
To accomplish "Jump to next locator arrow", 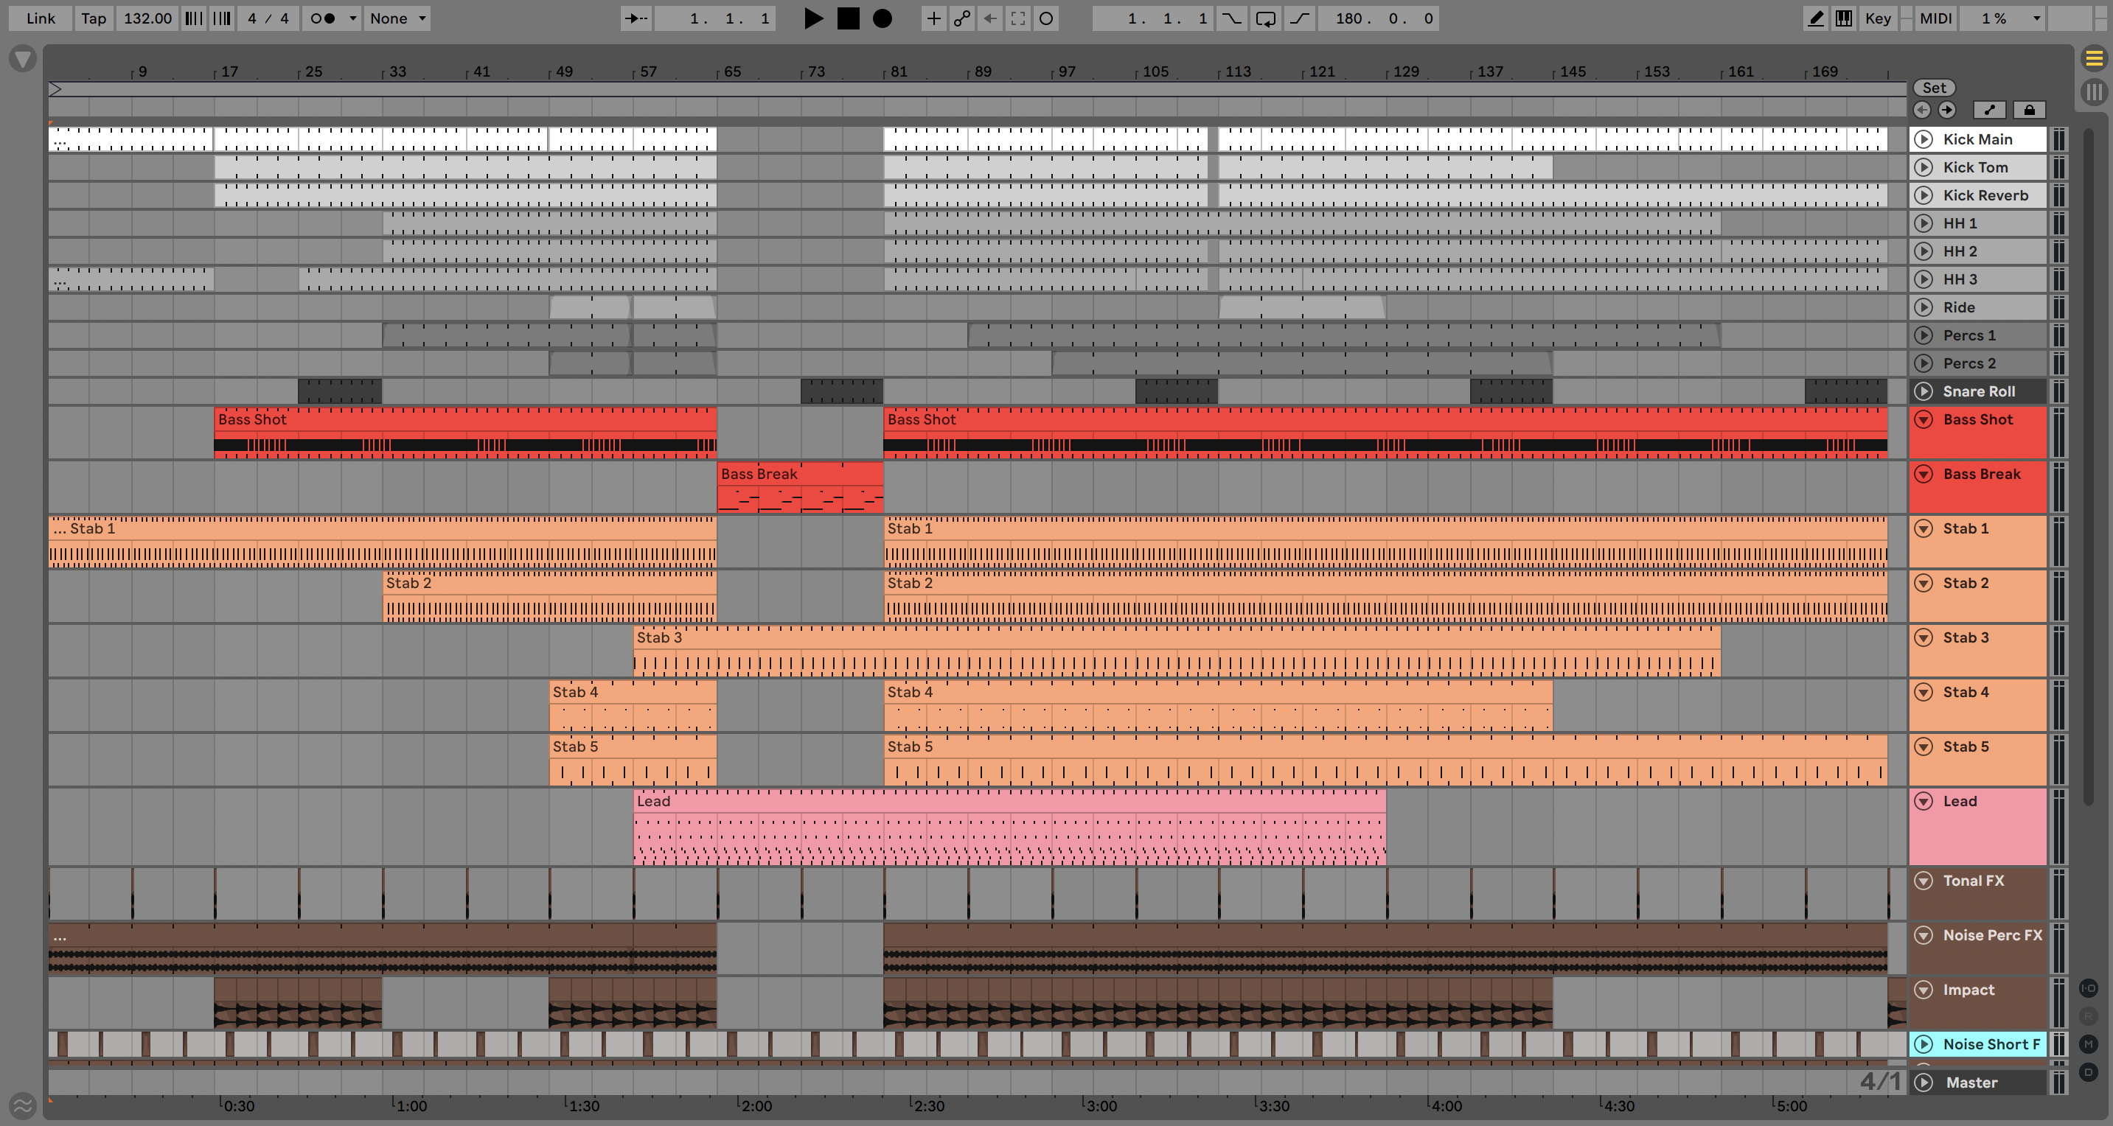I will tap(1946, 110).
